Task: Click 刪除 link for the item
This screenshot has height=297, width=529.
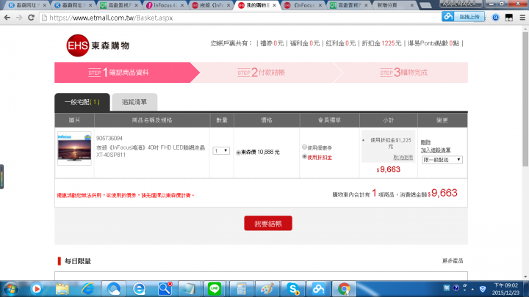Action: (425, 142)
